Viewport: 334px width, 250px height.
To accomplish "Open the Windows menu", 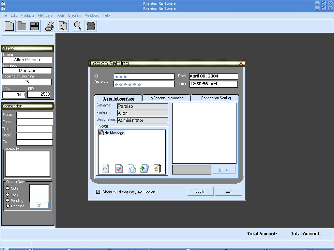I will pyautogui.click(x=92, y=15).
